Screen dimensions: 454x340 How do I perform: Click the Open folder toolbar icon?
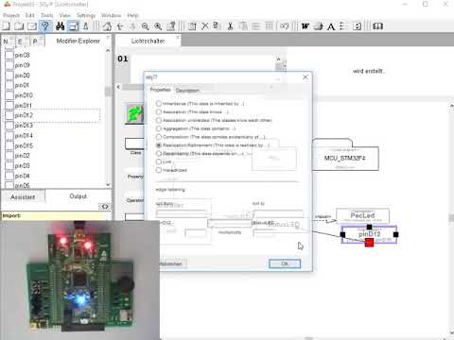point(19,26)
